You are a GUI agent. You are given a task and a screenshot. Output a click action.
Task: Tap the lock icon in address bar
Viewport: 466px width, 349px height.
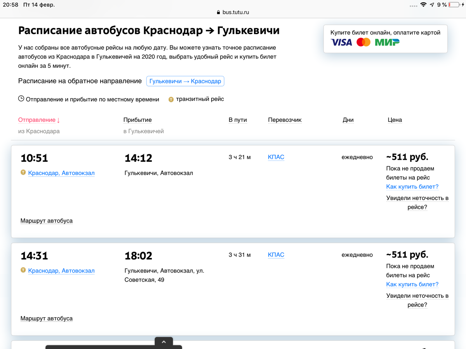tap(218, 12)
